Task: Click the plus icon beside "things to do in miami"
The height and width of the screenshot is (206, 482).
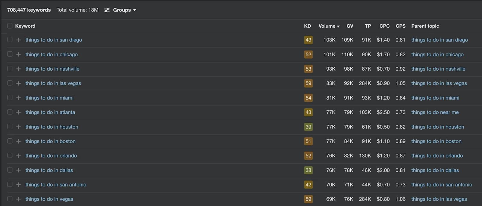Action: click(18, 98)
